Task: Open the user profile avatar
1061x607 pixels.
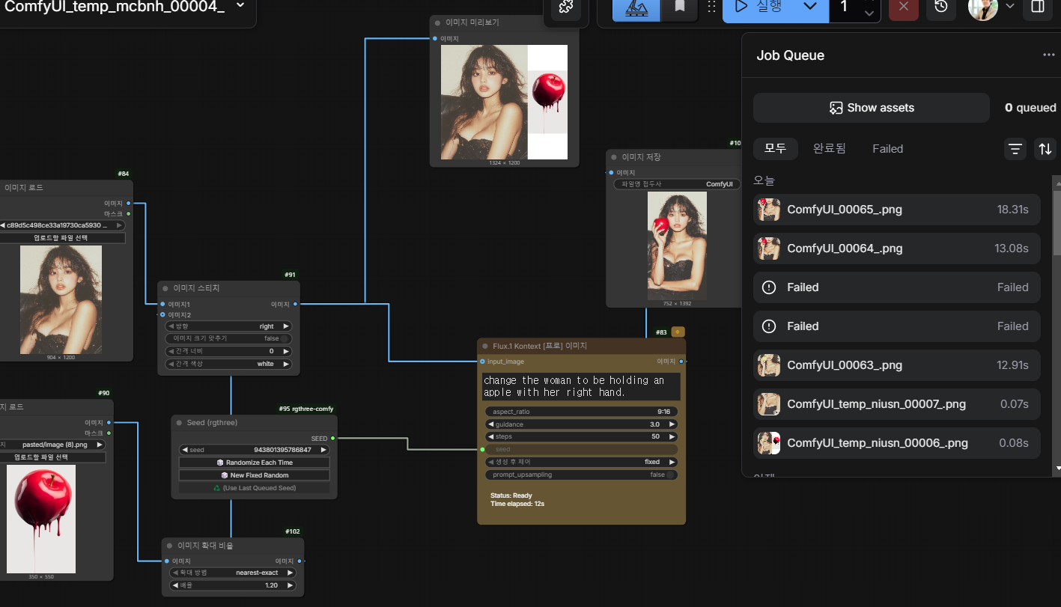Action: pos(982,7)
